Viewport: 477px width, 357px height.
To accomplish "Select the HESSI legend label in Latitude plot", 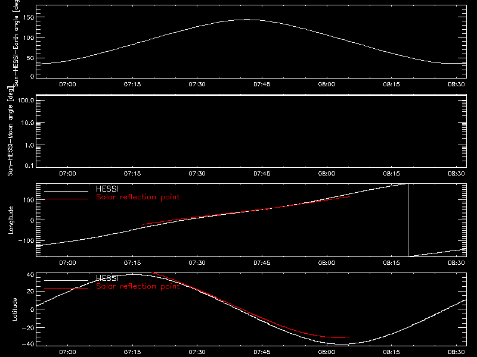I will click(x=107, y=278).
